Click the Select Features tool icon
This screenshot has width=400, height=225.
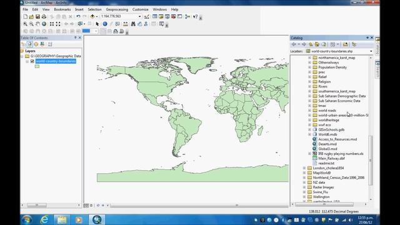(x=81, y=24)
